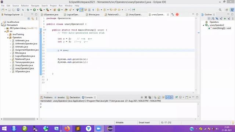The image size is (235, 132).
Task: Click Remove All Terminated Launches icon
Action: pos(149,97)
